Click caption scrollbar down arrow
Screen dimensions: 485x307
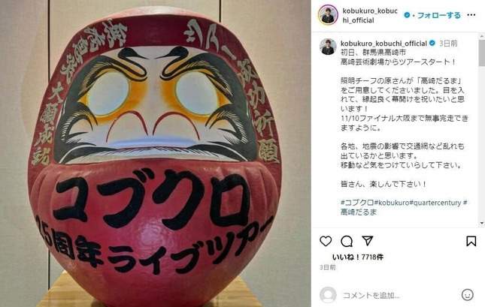[x=482, y=223]
